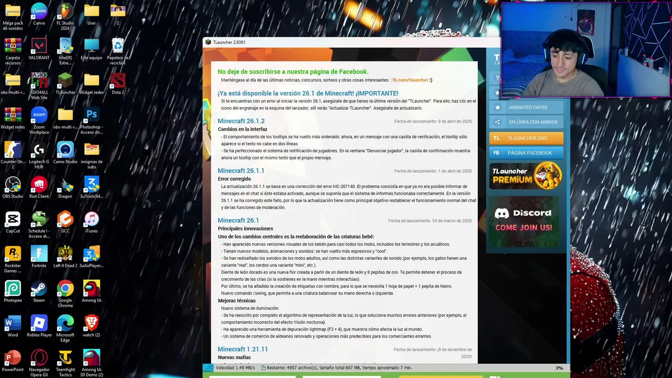
Task: Open the Canva desktop shortcut
Action: click(x=39, y=15)
